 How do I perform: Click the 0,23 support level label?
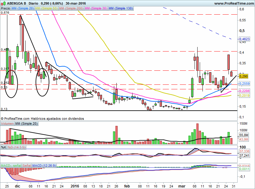[4, 87]
